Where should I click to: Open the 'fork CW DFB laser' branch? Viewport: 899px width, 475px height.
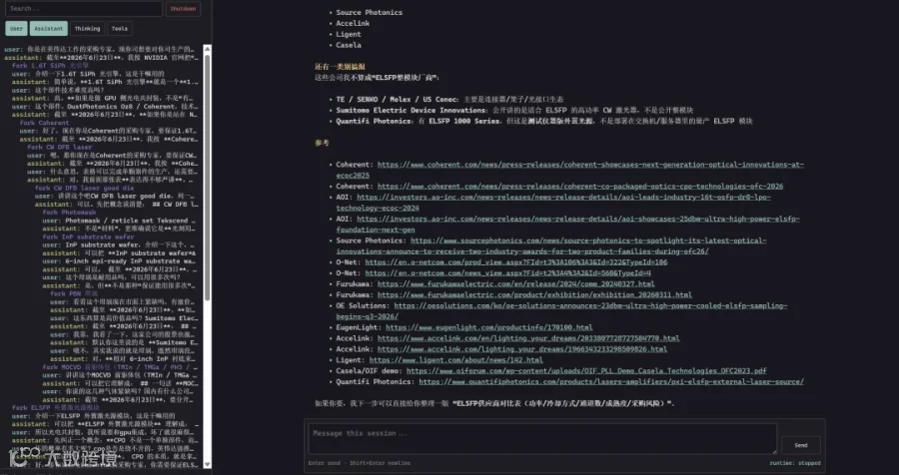click(60, 148)
